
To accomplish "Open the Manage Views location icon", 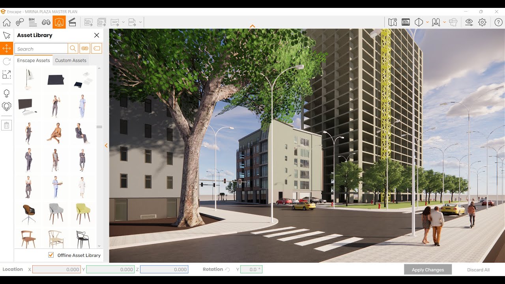I will [x=20, y=22].
